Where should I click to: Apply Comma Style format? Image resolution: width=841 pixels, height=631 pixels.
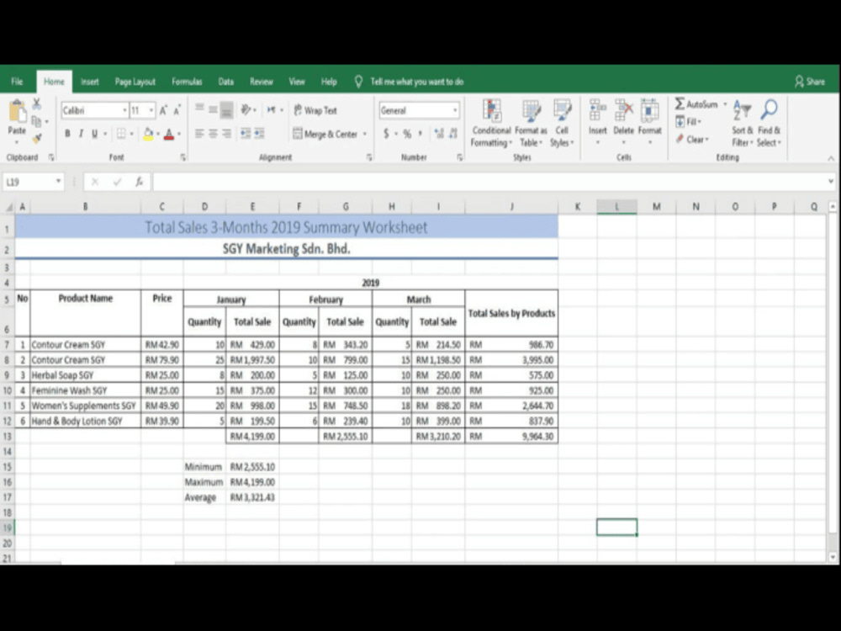(421, 134)
